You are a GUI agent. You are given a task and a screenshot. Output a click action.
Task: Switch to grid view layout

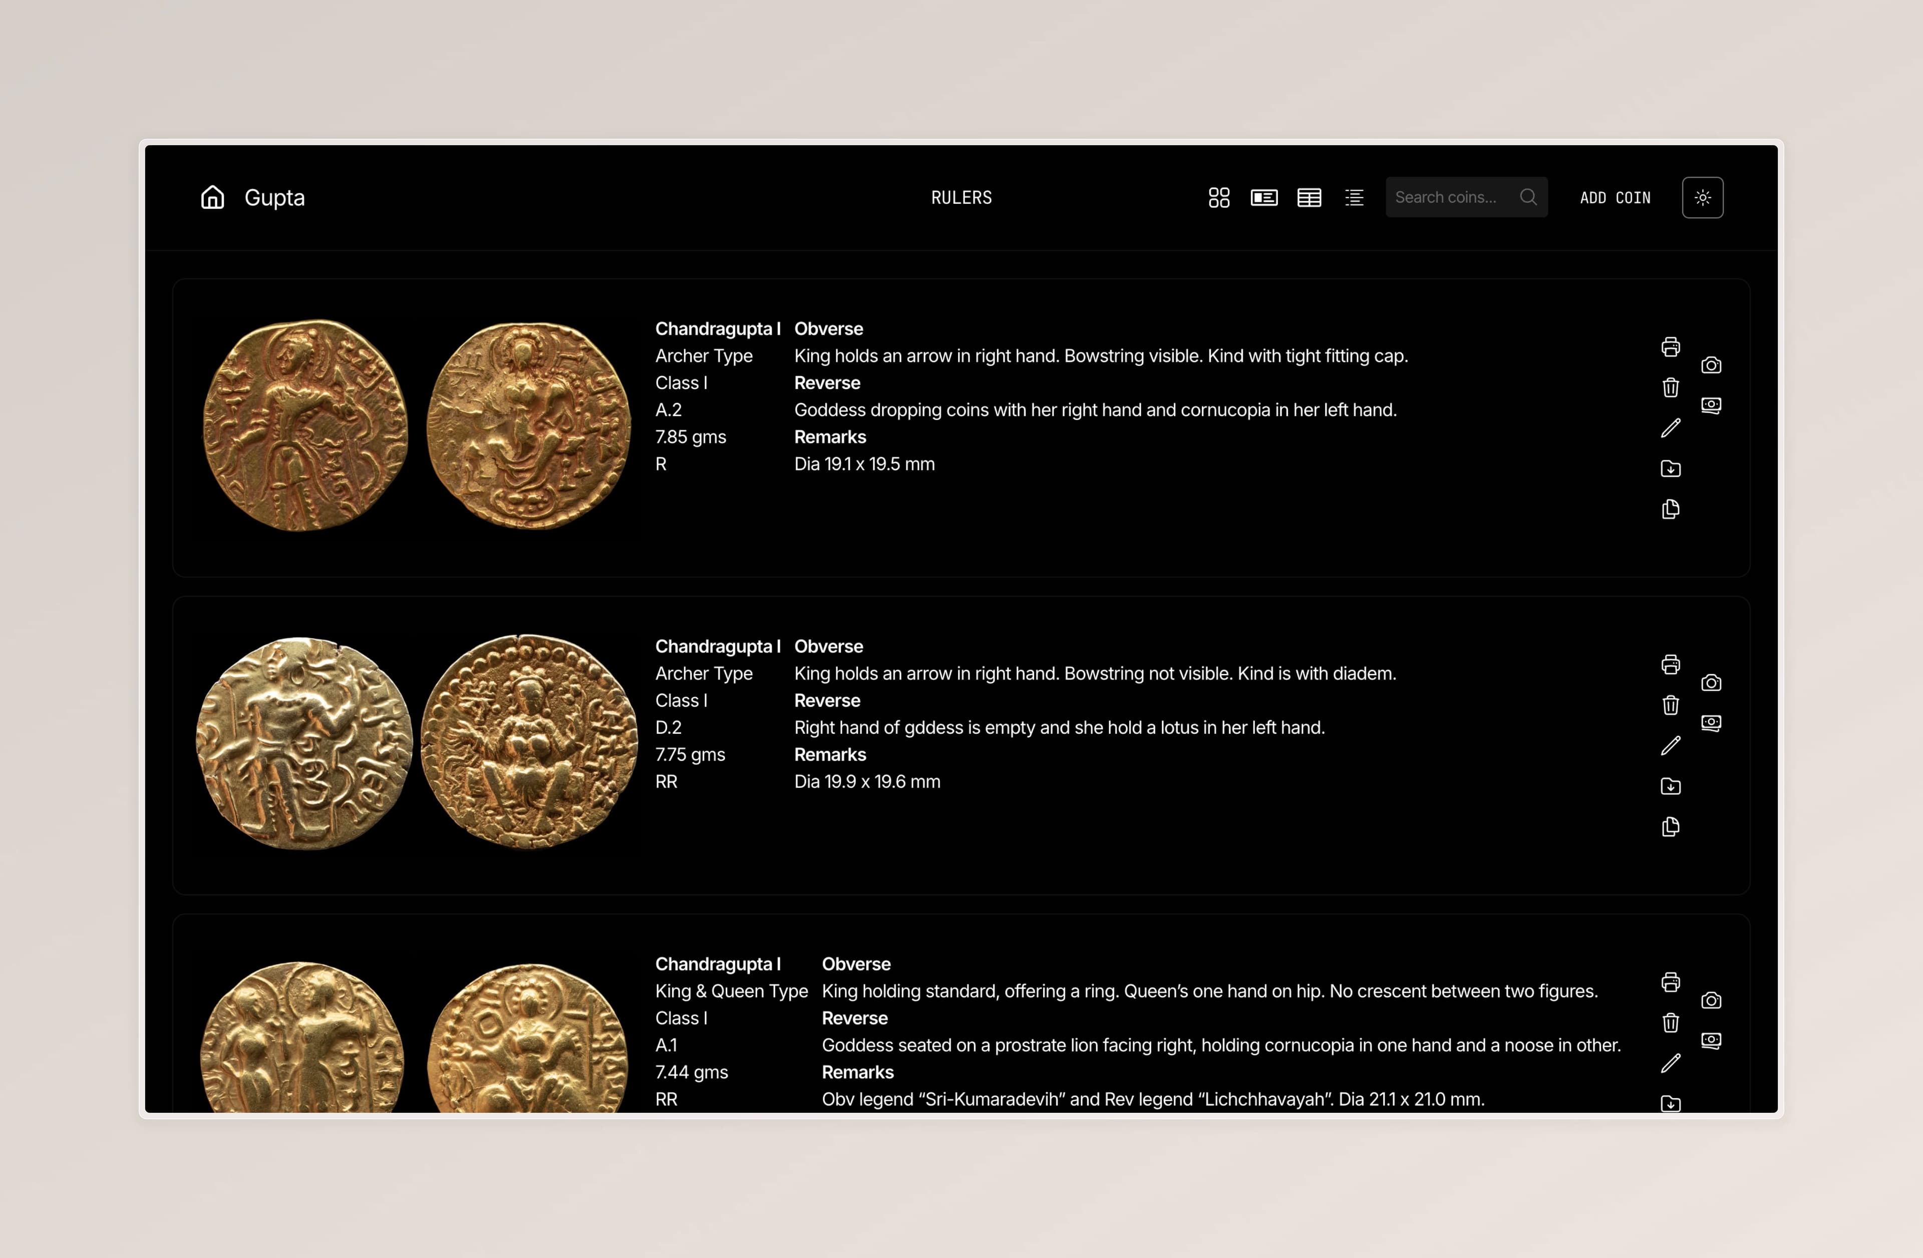1219,197
